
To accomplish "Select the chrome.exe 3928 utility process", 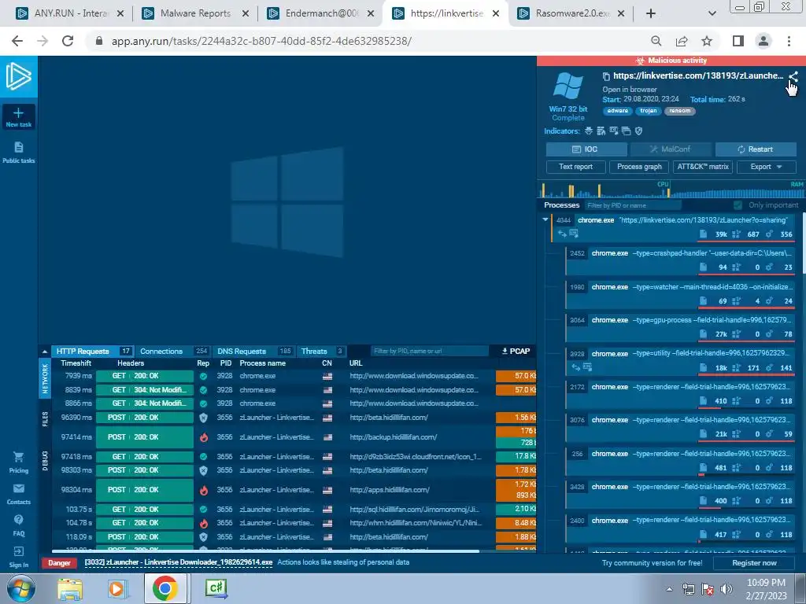I will click(680, 361).
